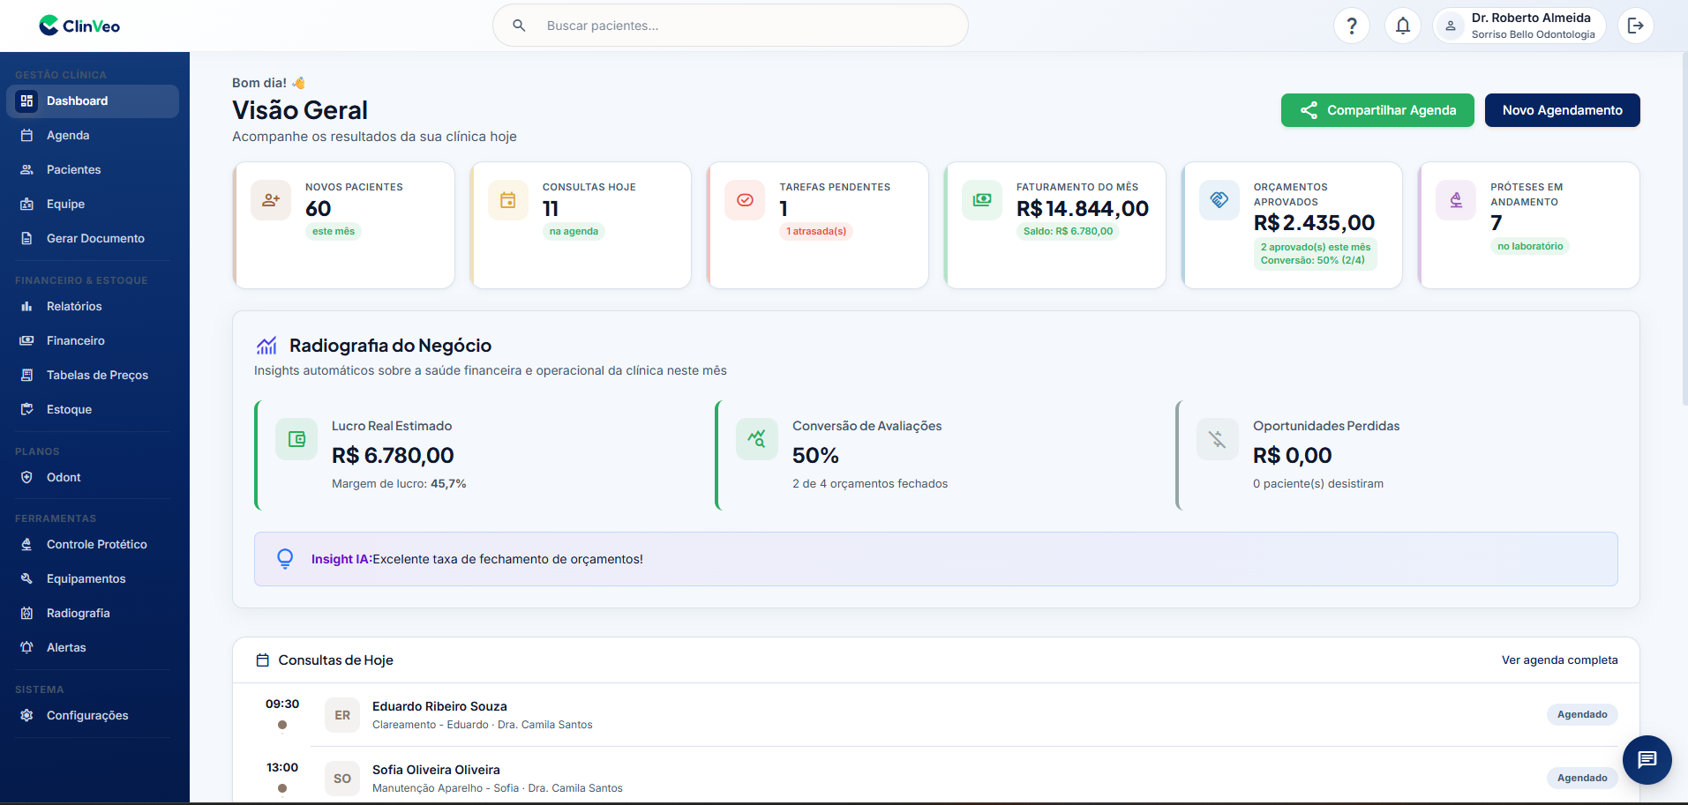The width and height of the screenshot is (1688, 805).
Task: Open notifications bell icon
Action: pyautogui.click(x=1402, y=26)
